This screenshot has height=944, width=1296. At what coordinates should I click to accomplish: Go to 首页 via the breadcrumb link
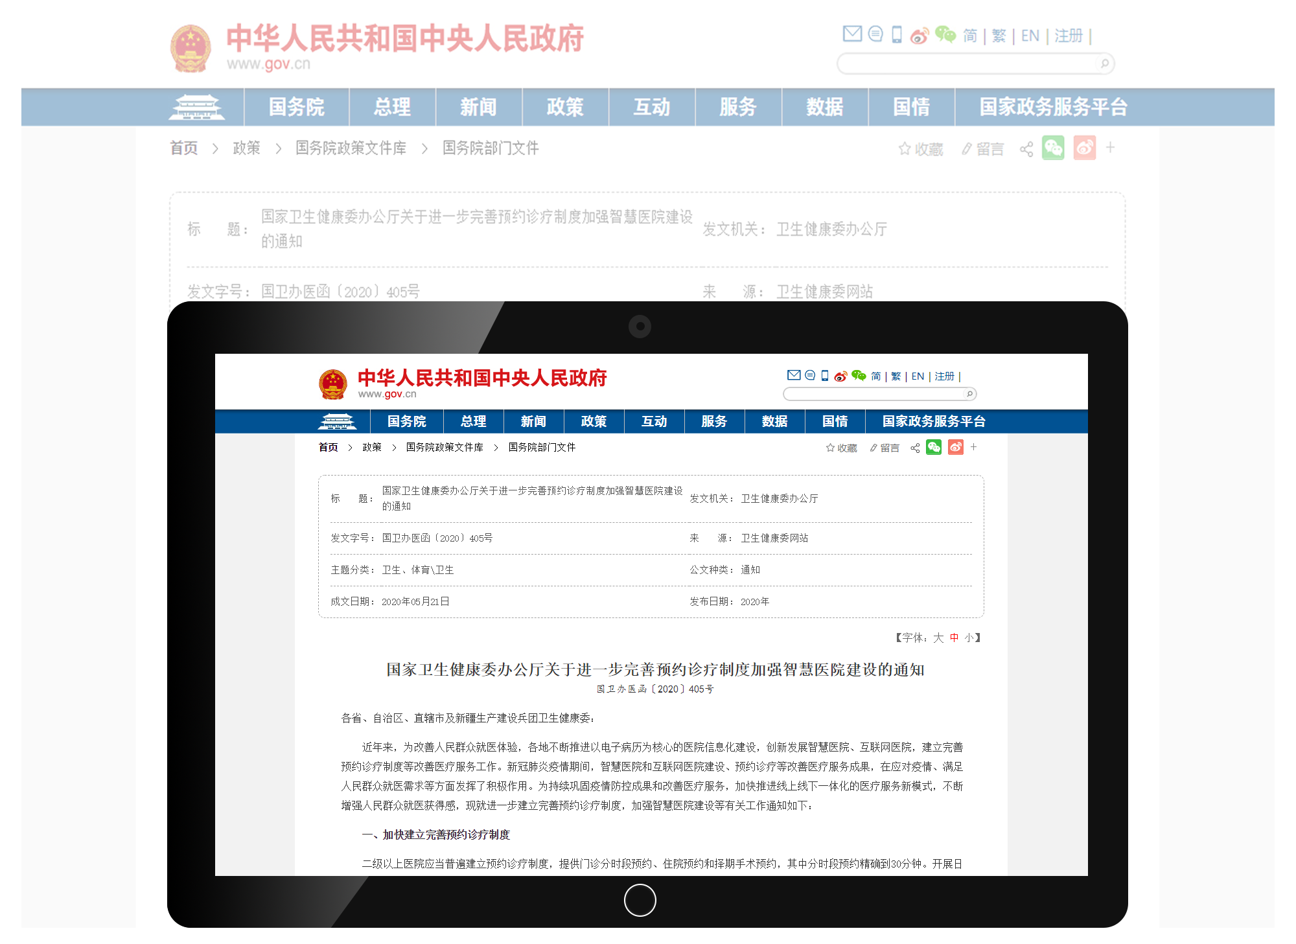click(327, 447)
